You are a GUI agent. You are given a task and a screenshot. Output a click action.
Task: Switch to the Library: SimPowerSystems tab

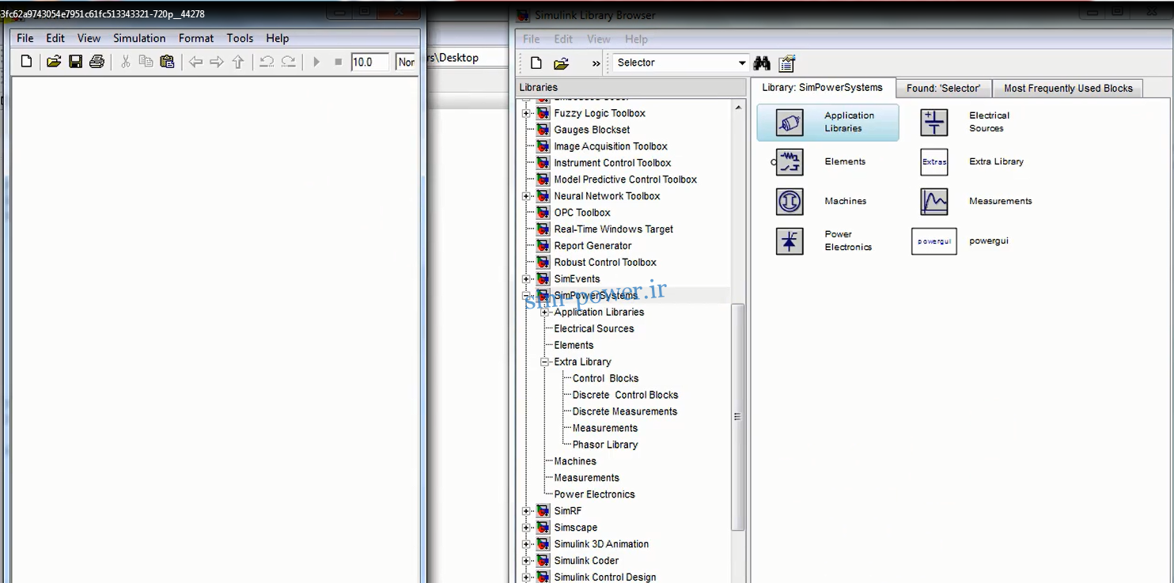[x=822, y=88]
